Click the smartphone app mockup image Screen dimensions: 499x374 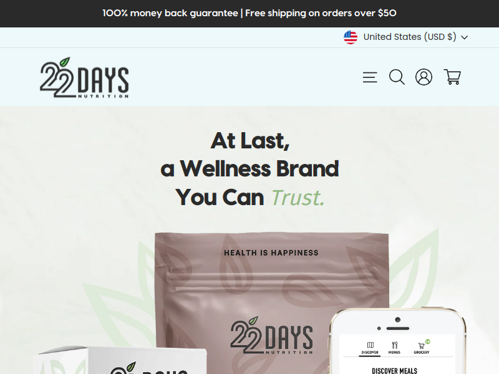tap(398, 340)
